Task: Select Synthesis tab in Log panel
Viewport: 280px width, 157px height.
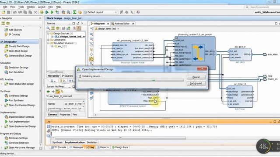Action: coord(57,142)
